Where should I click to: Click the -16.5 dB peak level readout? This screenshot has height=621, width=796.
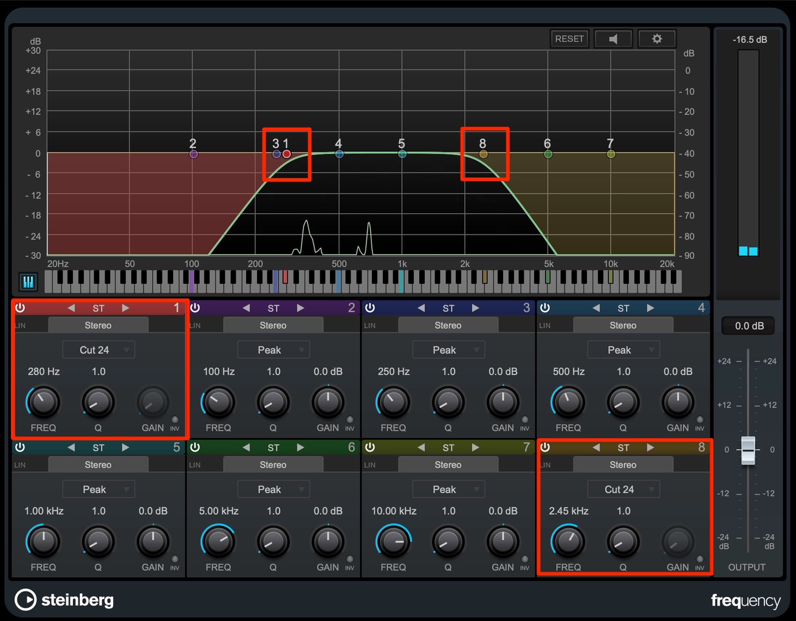[750, 39]
